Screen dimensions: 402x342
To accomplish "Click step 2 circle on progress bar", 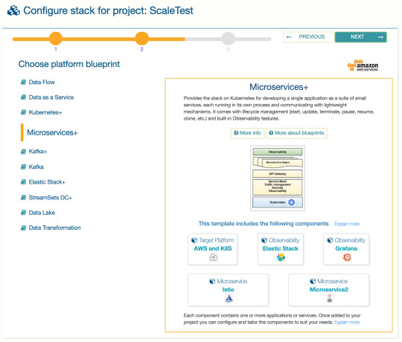I will pyautogui.click(x=141, y=39).
